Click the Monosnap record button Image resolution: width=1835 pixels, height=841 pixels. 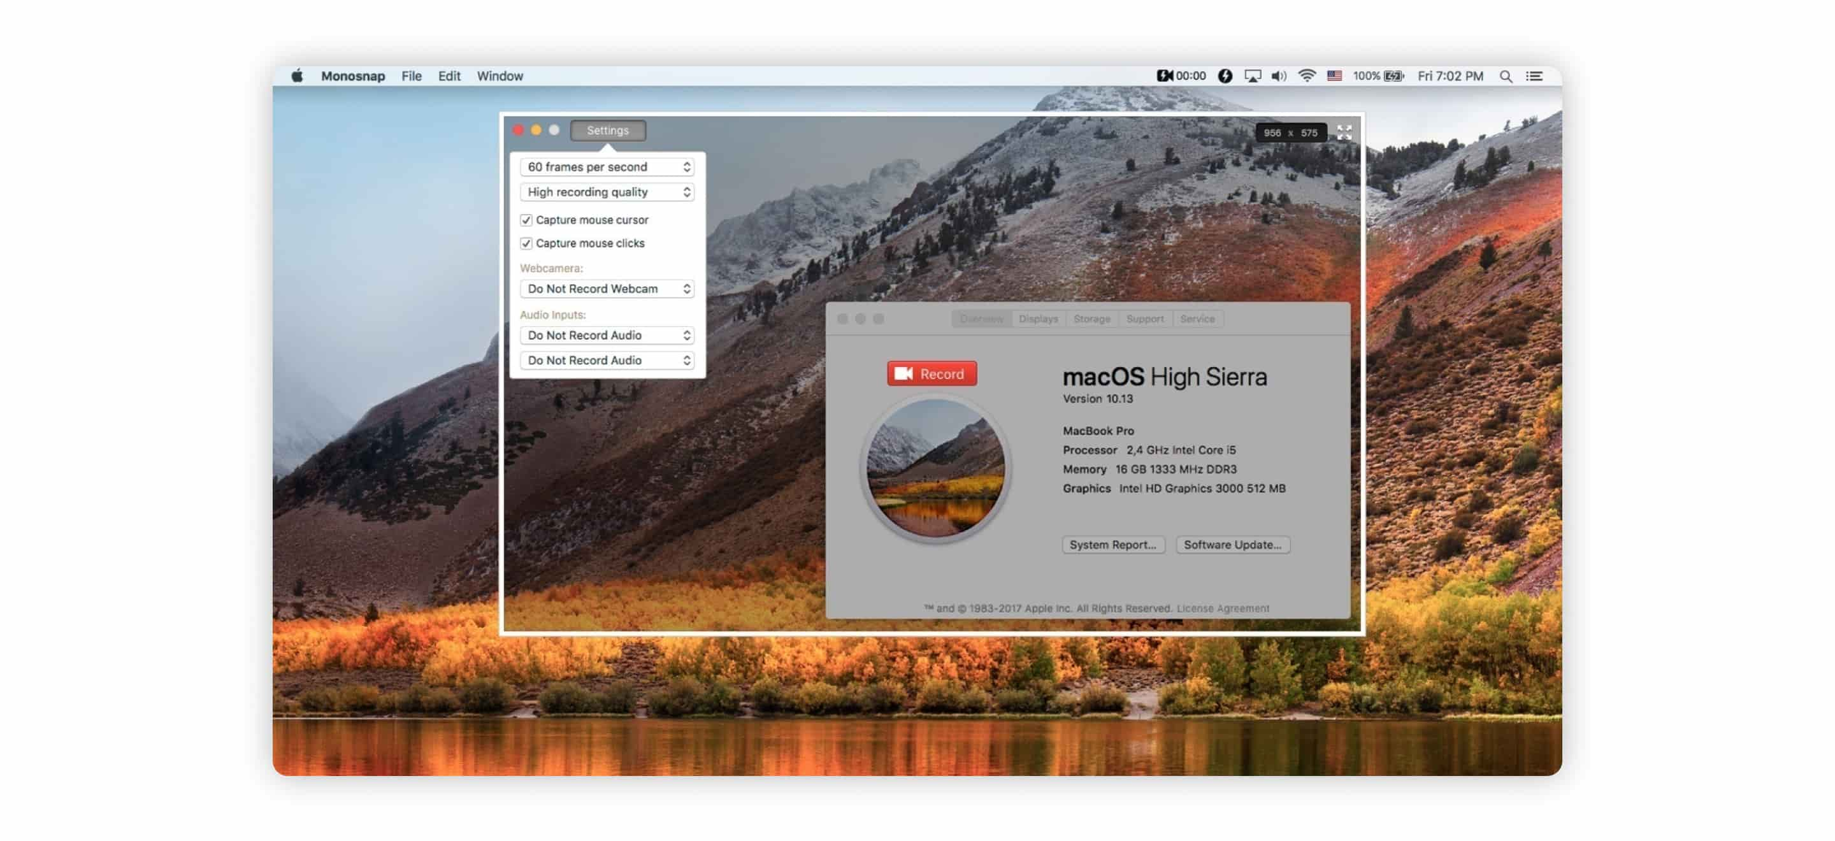[932, 373]
